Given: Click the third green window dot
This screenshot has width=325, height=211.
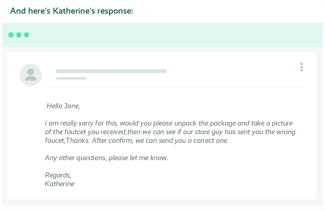Looking at the screenshot, I should 26,35.
